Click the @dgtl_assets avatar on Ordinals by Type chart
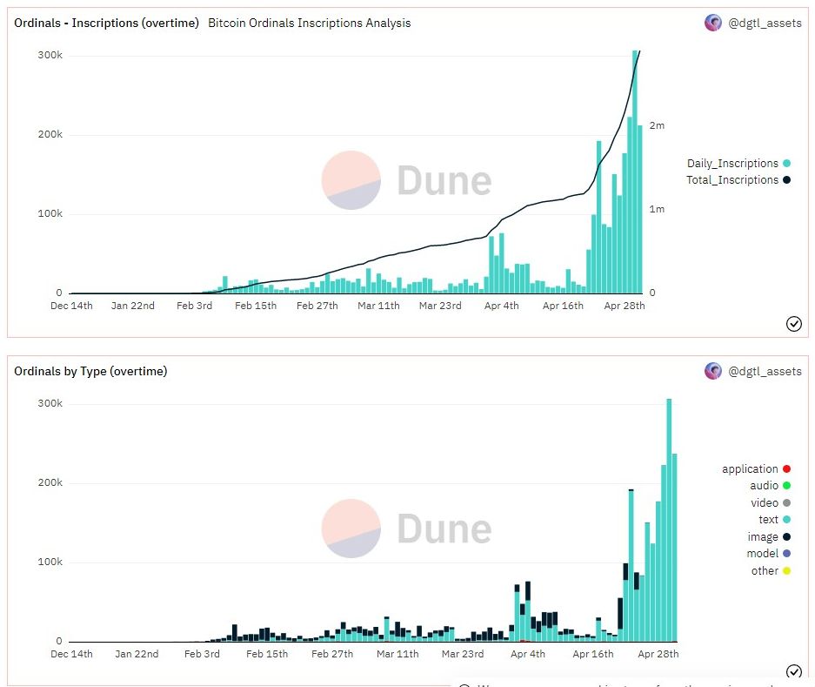The image size is (815, 687). tap(713, 371)
